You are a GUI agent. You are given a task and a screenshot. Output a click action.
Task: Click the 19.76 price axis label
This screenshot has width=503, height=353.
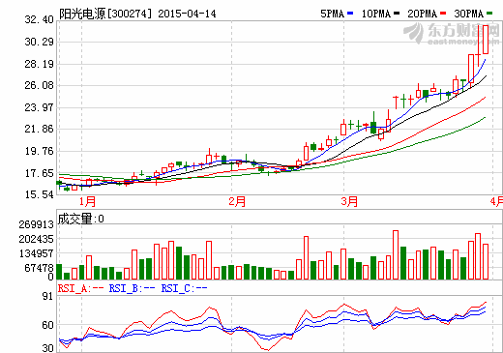[x=39, y=151]
